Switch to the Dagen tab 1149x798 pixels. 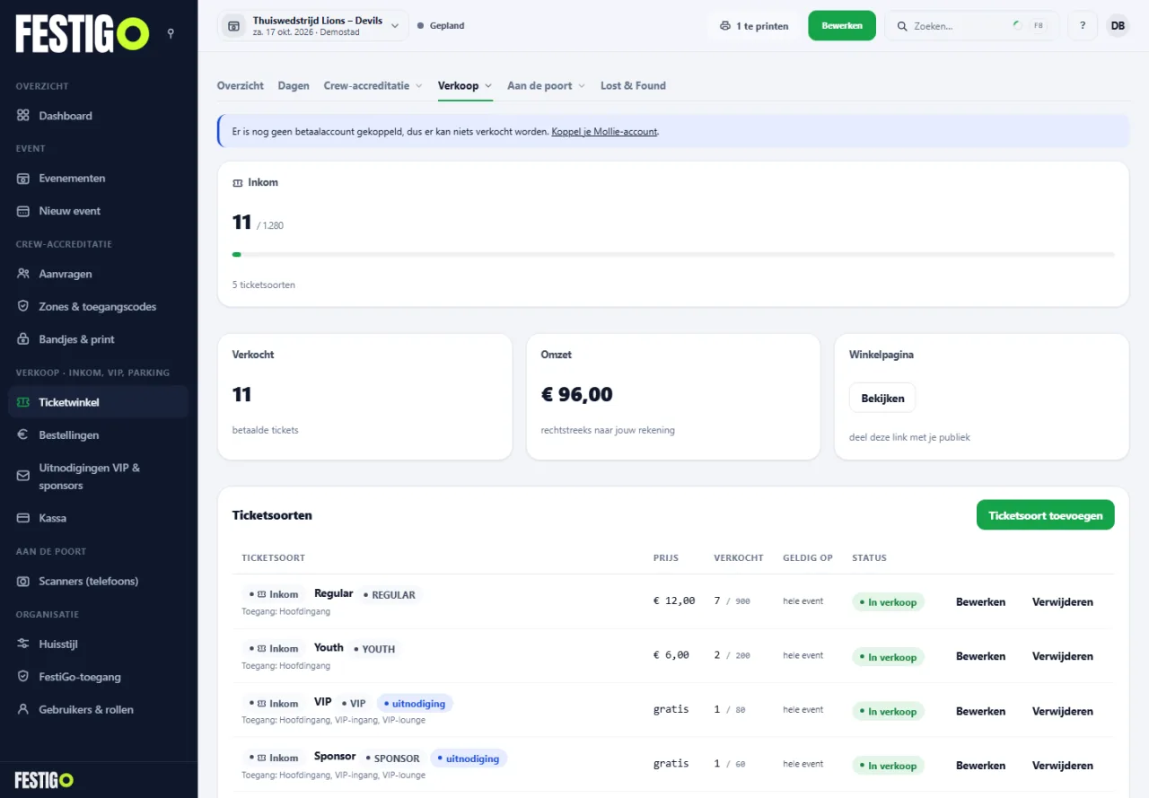pos(294,85)
